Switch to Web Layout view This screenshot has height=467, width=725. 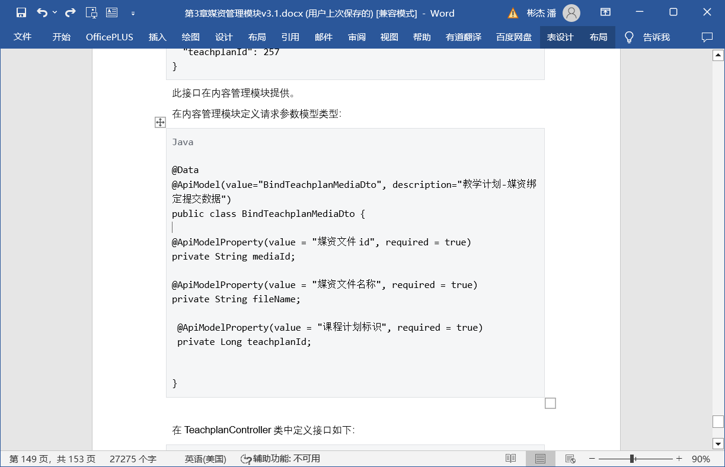[570, 459]
